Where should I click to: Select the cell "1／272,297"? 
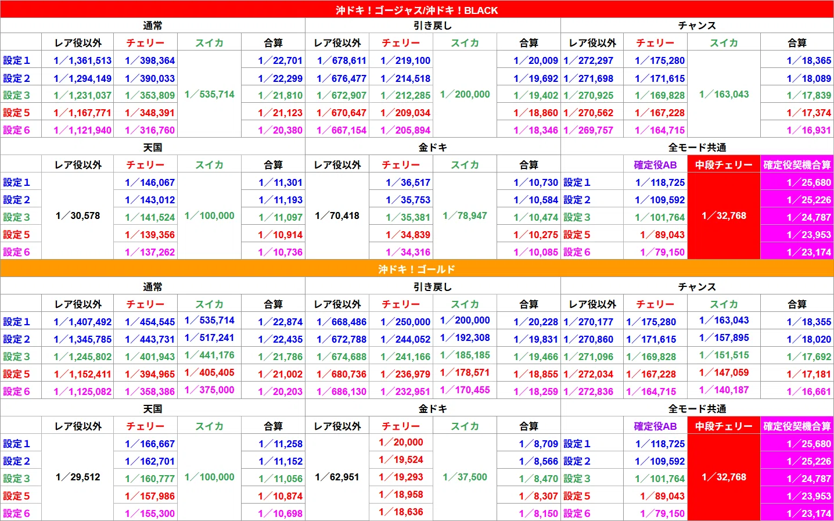pos(592,60)
